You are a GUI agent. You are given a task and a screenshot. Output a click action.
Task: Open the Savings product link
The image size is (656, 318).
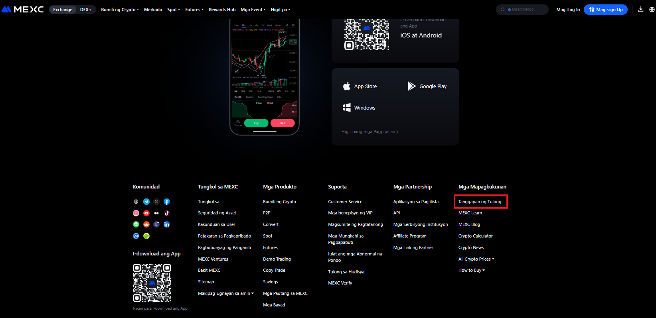point(271,282)
